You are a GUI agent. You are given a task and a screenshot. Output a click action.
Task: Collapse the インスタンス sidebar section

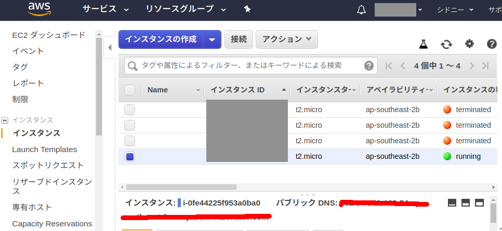5,120
